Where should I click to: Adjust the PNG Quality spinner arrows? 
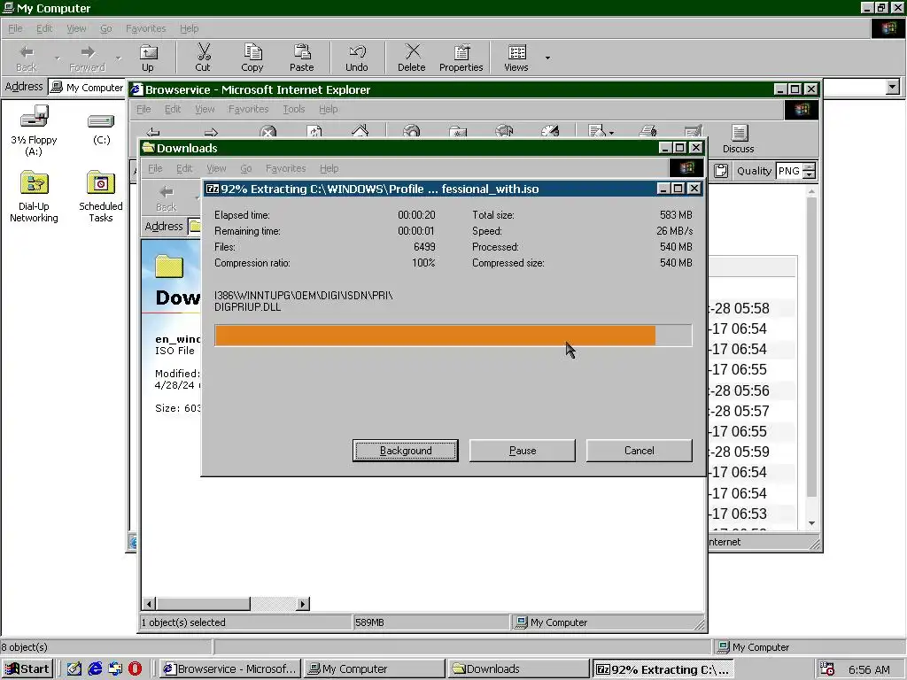[x=810, y=171]
